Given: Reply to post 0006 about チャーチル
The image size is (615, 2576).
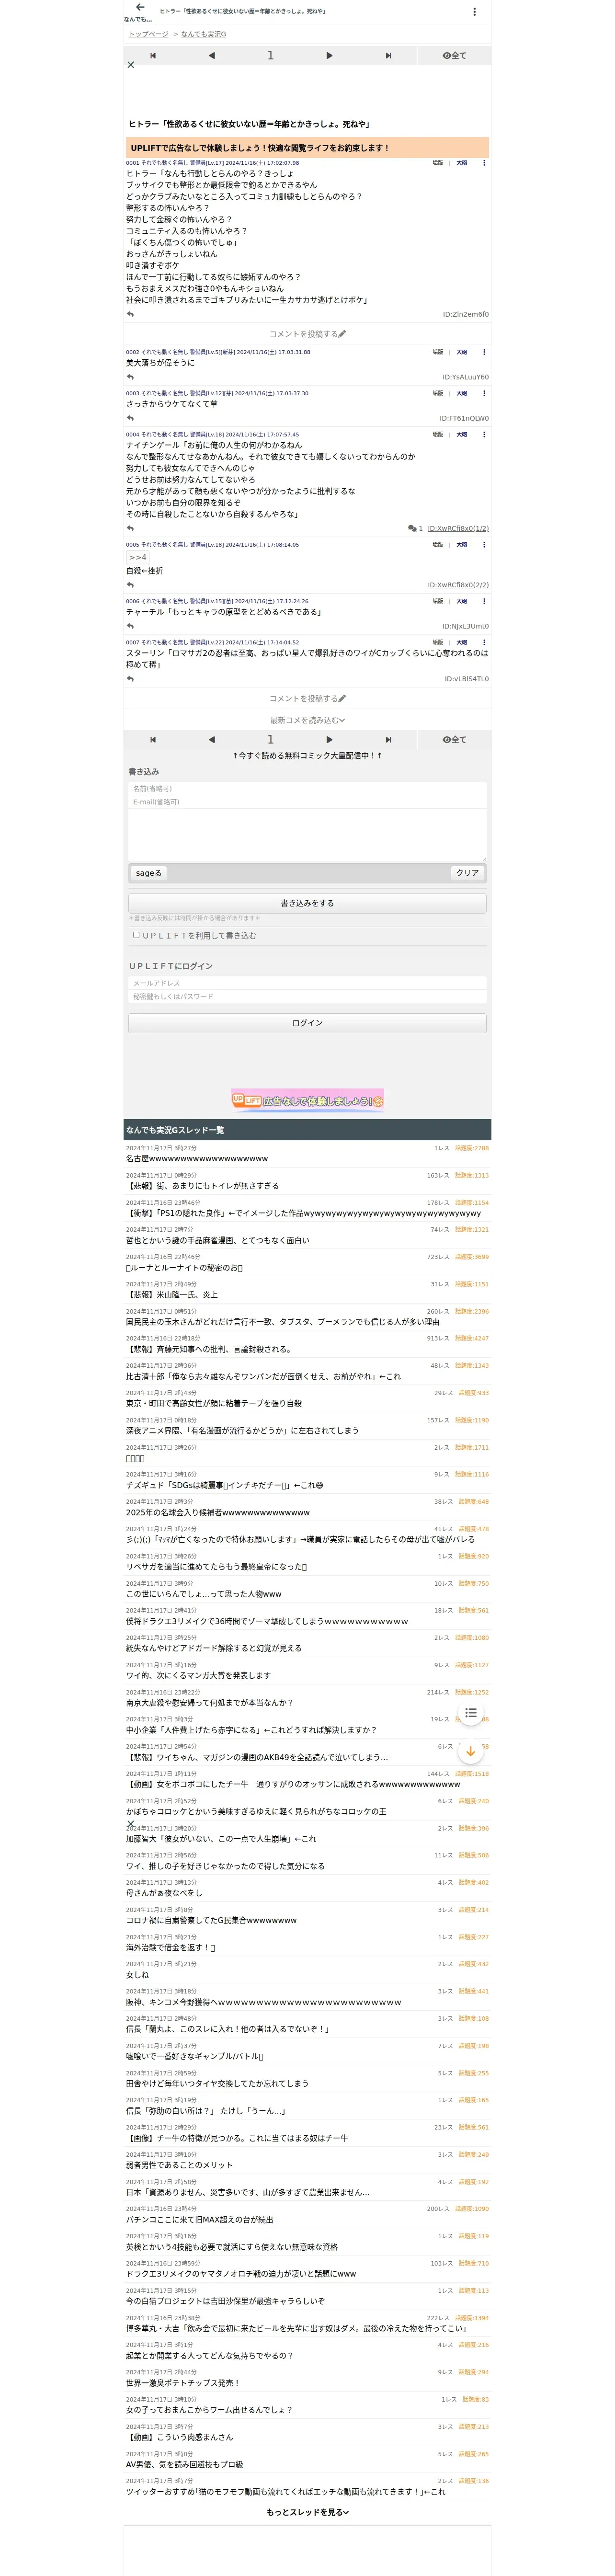Looking at the screenshot, I should (130, 626).
